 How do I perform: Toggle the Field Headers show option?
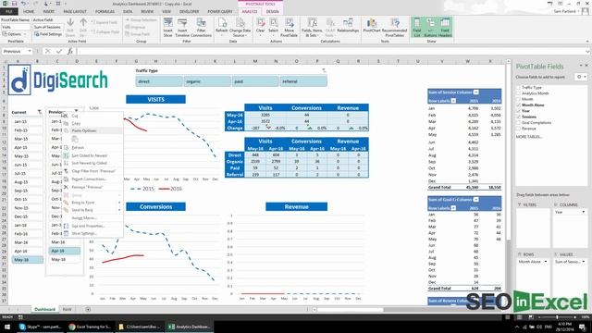445,27
